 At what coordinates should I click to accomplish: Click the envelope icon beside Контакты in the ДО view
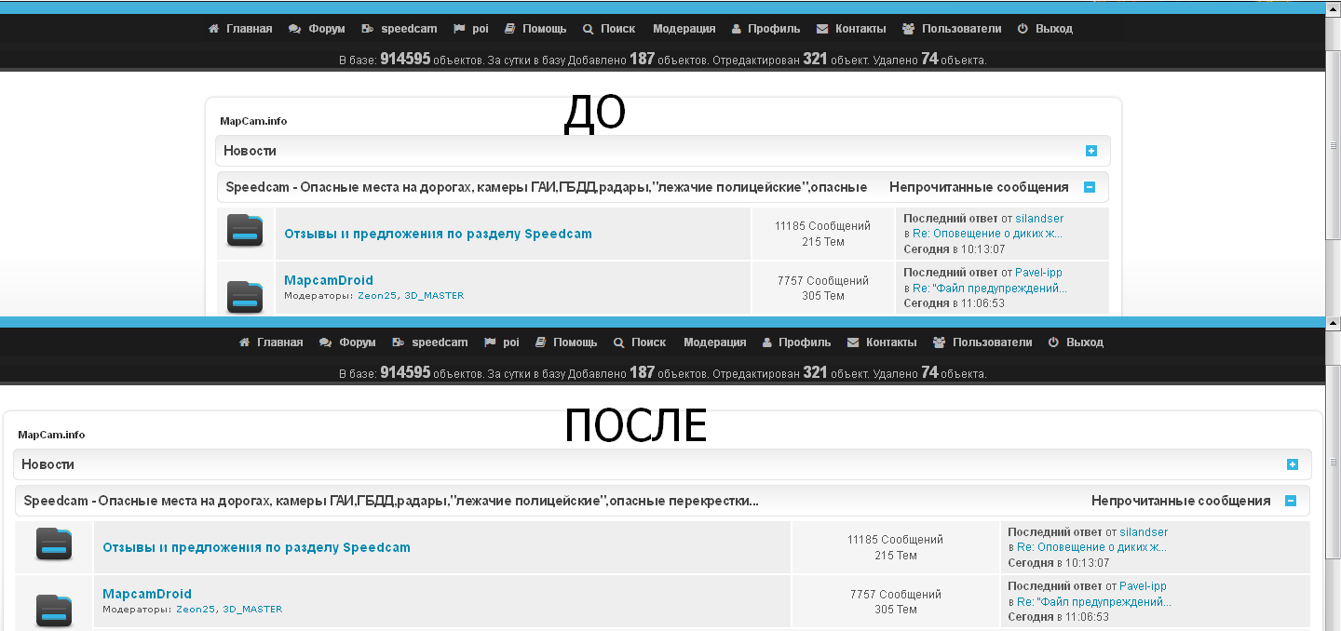coord(822,29)
